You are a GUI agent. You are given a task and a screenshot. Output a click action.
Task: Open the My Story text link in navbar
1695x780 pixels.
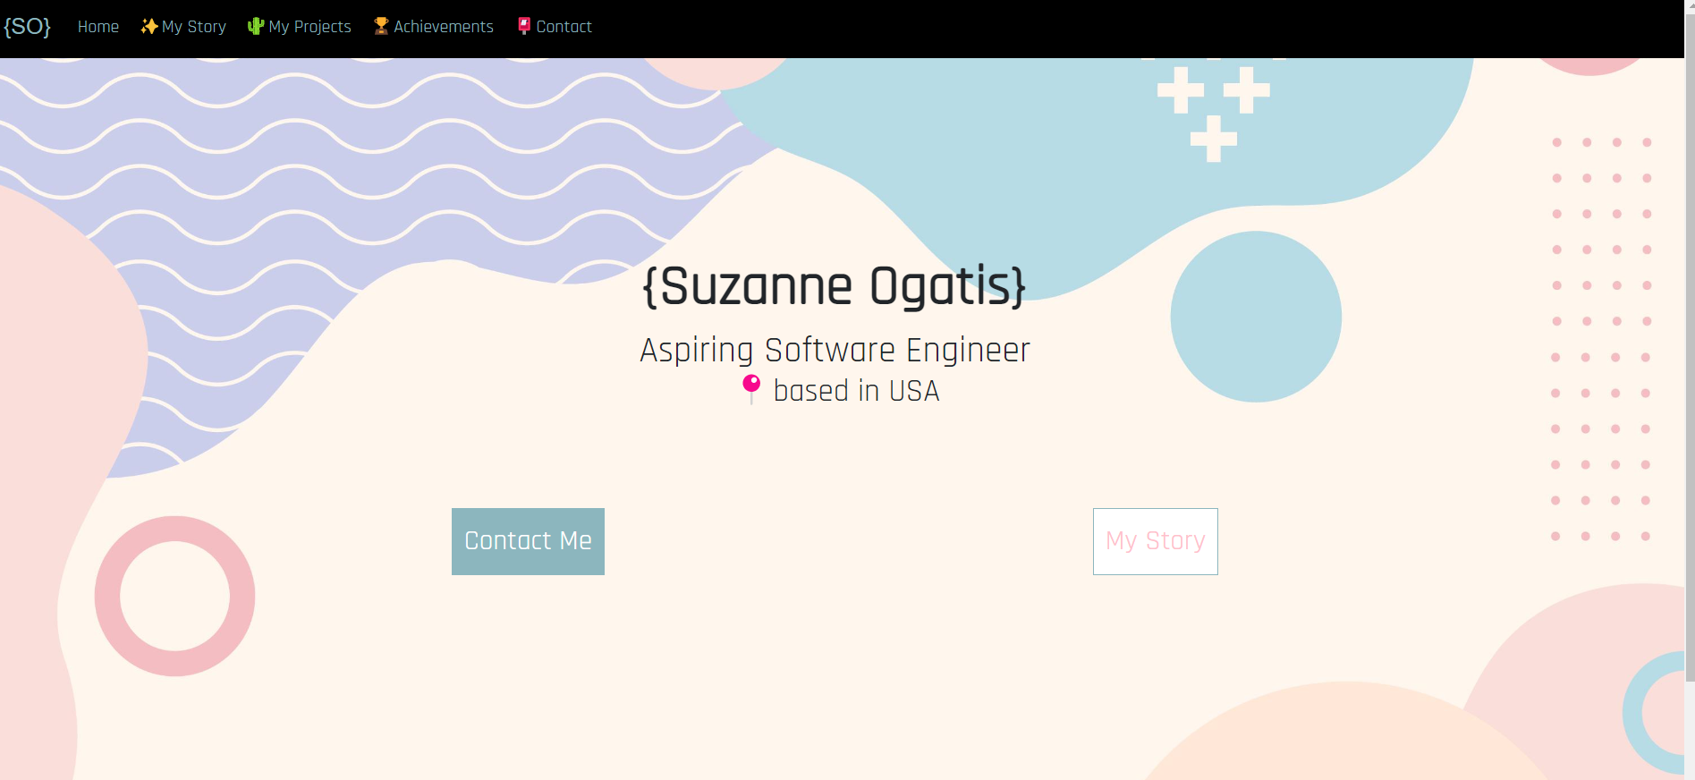click(x=194, y=27)
